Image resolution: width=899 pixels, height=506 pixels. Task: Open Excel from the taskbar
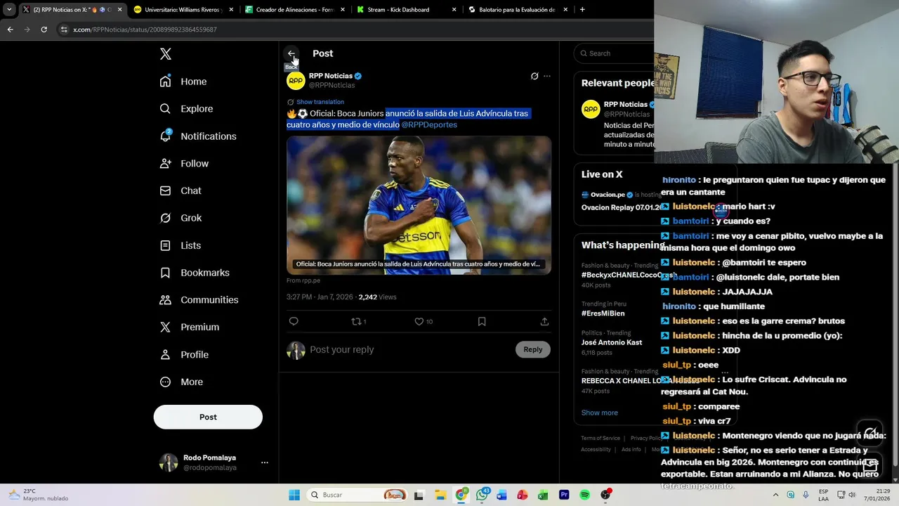(x=543, y=495)
